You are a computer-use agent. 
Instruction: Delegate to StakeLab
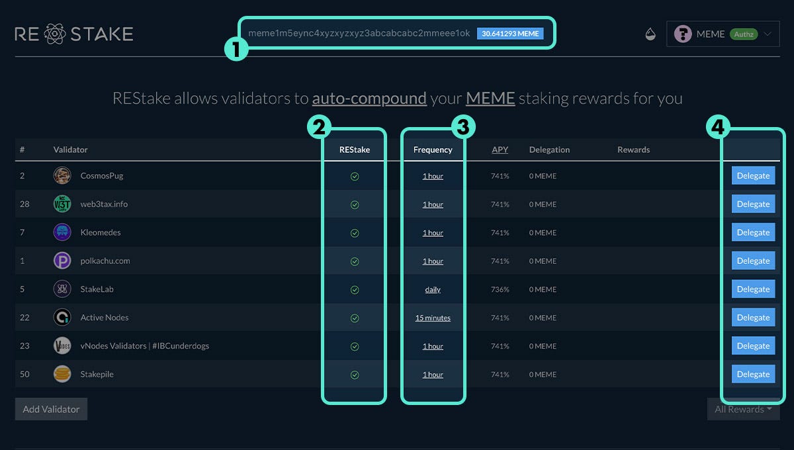(x=753, y=289)
